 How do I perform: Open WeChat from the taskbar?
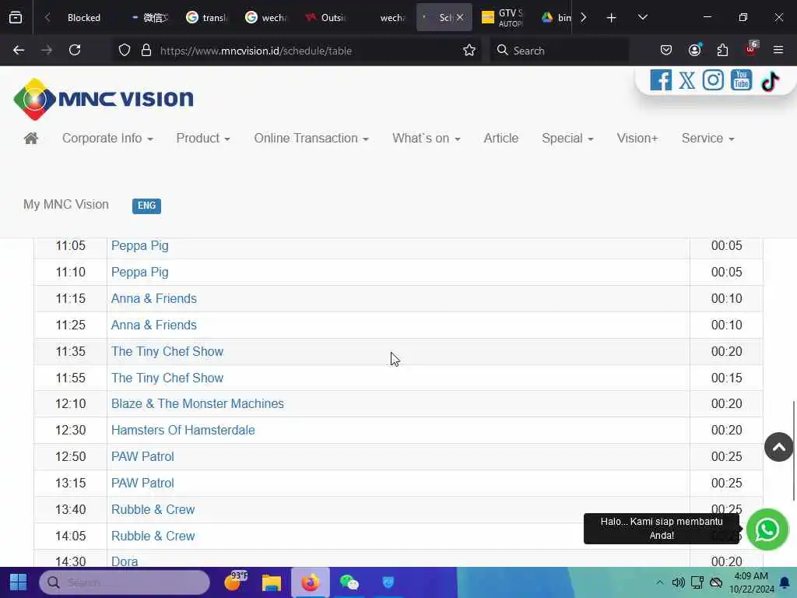[349, 582]
